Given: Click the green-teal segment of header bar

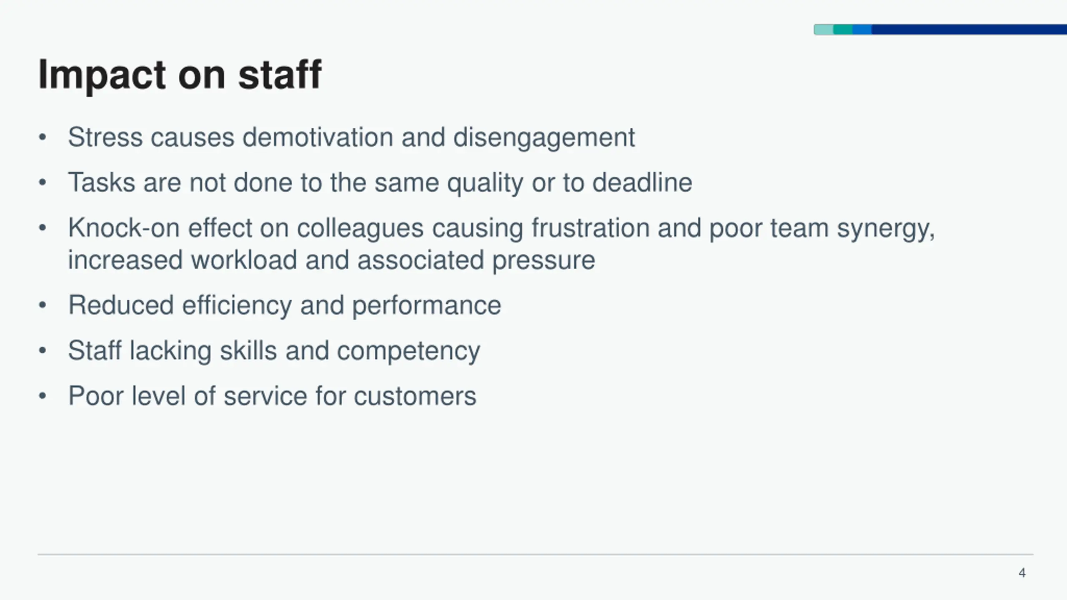Looking at the screenshot, I should click(843, 30).
